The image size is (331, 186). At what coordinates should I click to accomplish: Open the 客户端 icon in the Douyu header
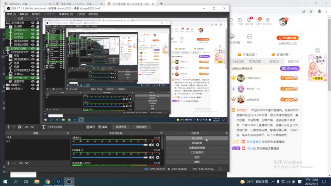249,21
